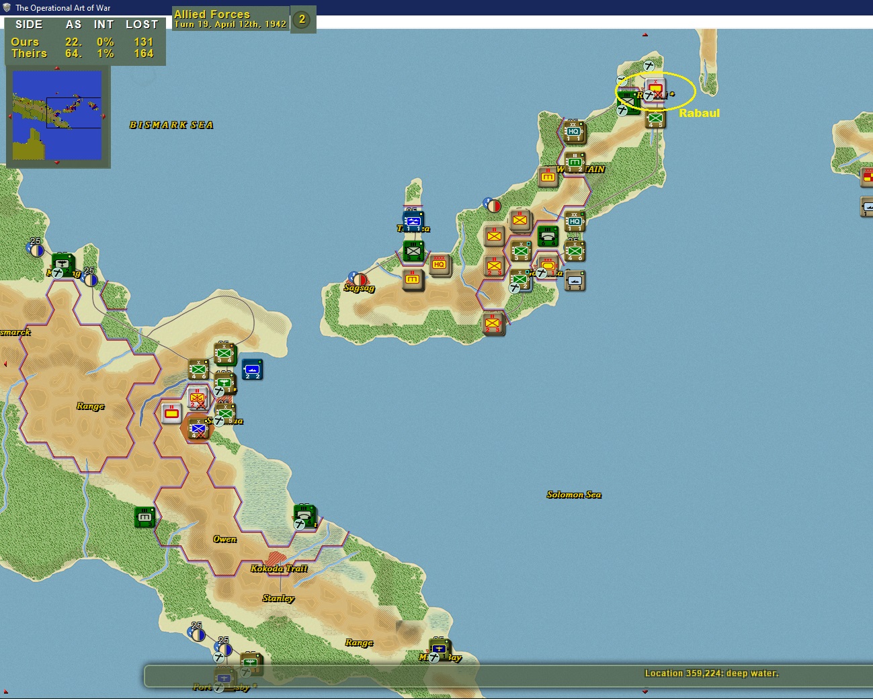
Task: Select the red motorized unit east of Sagsag
Action: (x=413, y=280)
